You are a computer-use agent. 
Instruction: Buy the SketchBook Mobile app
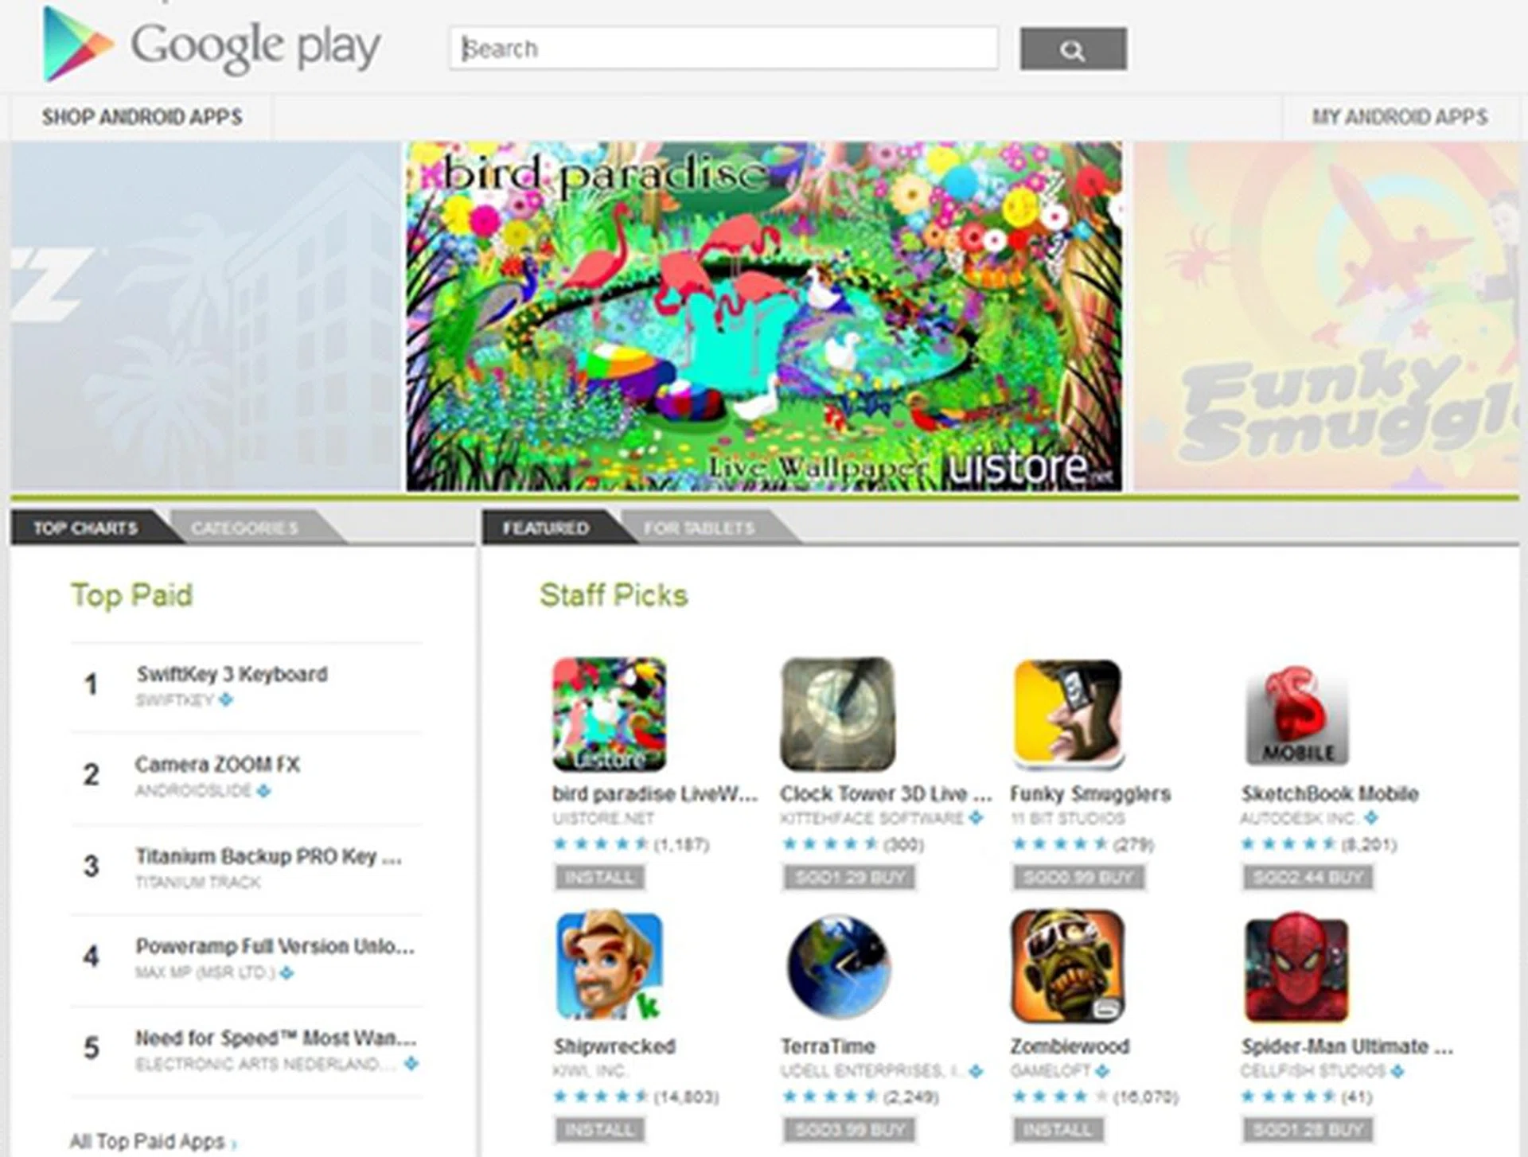click(1308, 877)
